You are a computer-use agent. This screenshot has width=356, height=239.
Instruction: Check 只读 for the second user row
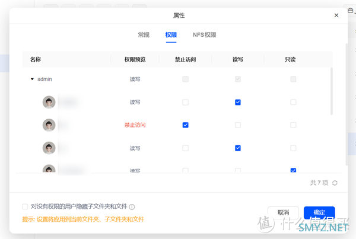[293, 125]
